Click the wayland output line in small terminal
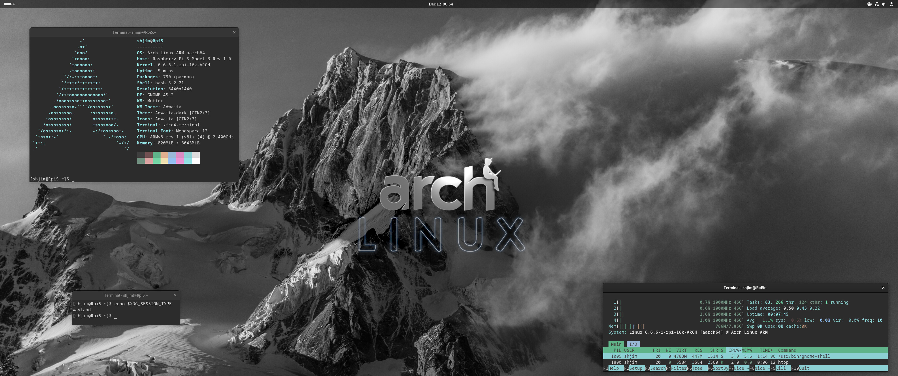Viewport: 898px width, 376px height. coord(81,310)
